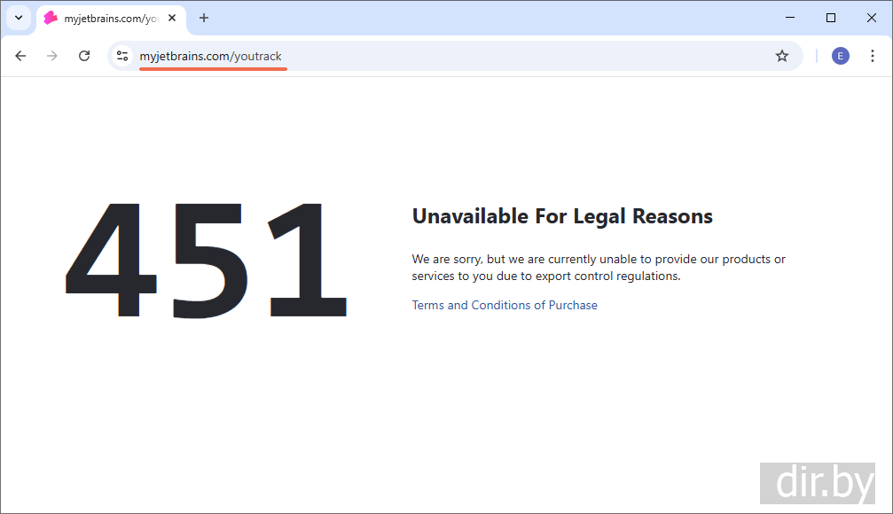The width and height of the screenshot is (893, 514).
Task: Reload the current page
Action: click(x=84, y=56)
